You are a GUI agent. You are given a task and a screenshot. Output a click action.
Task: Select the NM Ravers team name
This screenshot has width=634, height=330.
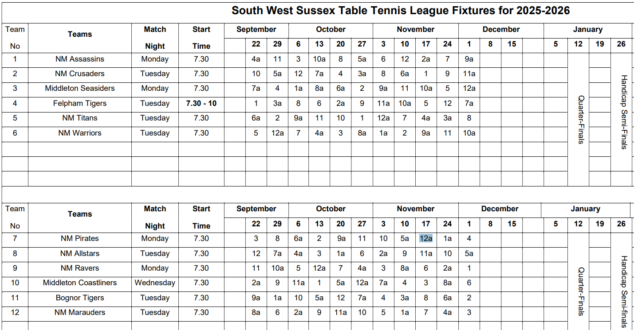click(80, 268)
